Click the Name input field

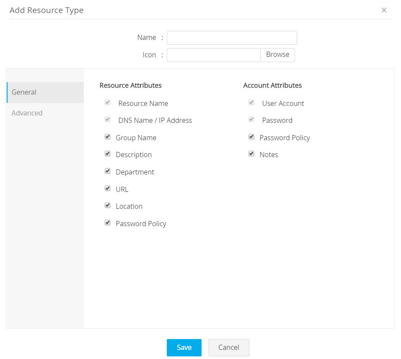click(232, 38)
